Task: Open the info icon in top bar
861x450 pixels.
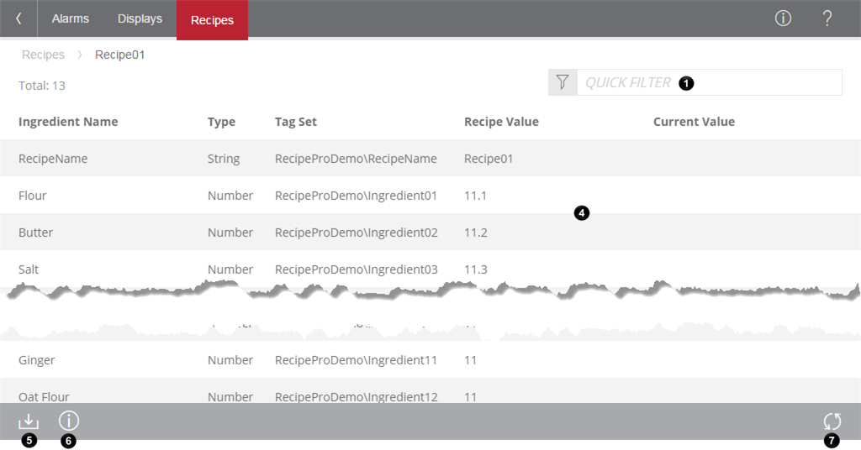Action: point(783,18)
